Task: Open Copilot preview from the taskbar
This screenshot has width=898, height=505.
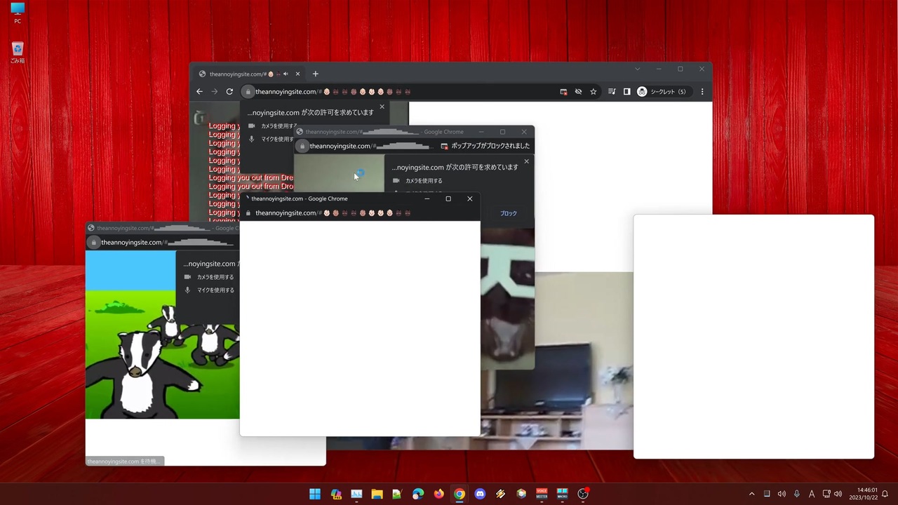Action: 336,494
